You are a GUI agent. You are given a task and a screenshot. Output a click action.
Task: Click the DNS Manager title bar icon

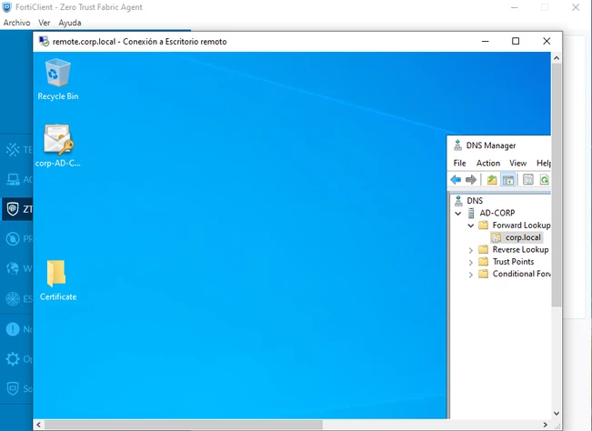(458, 145)
